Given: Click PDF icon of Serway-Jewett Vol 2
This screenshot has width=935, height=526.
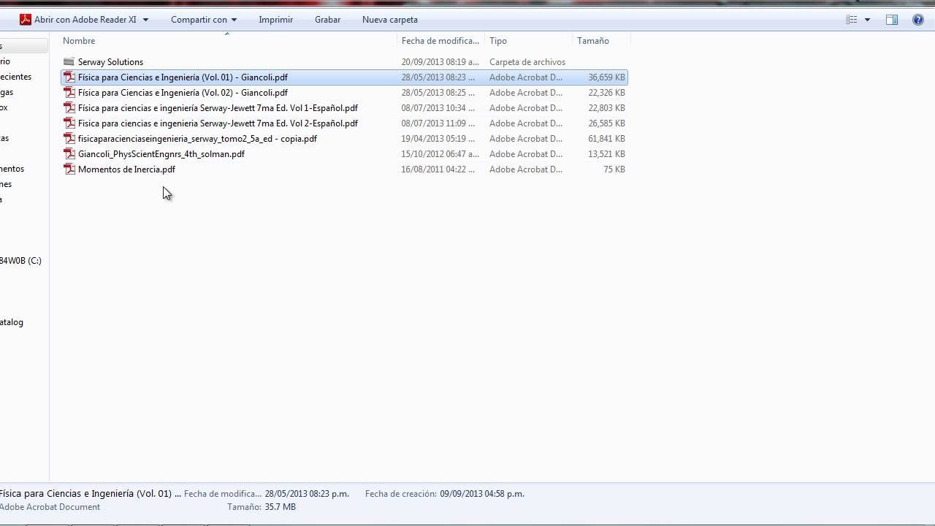Looking at the screenshot, I should 69,123.
